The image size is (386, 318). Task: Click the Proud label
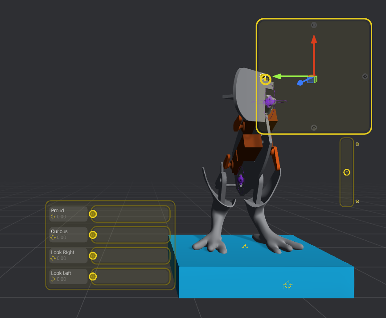tap(57, 210)
